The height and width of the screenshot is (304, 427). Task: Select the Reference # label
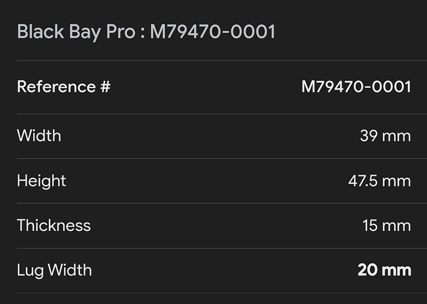[64, 87]
